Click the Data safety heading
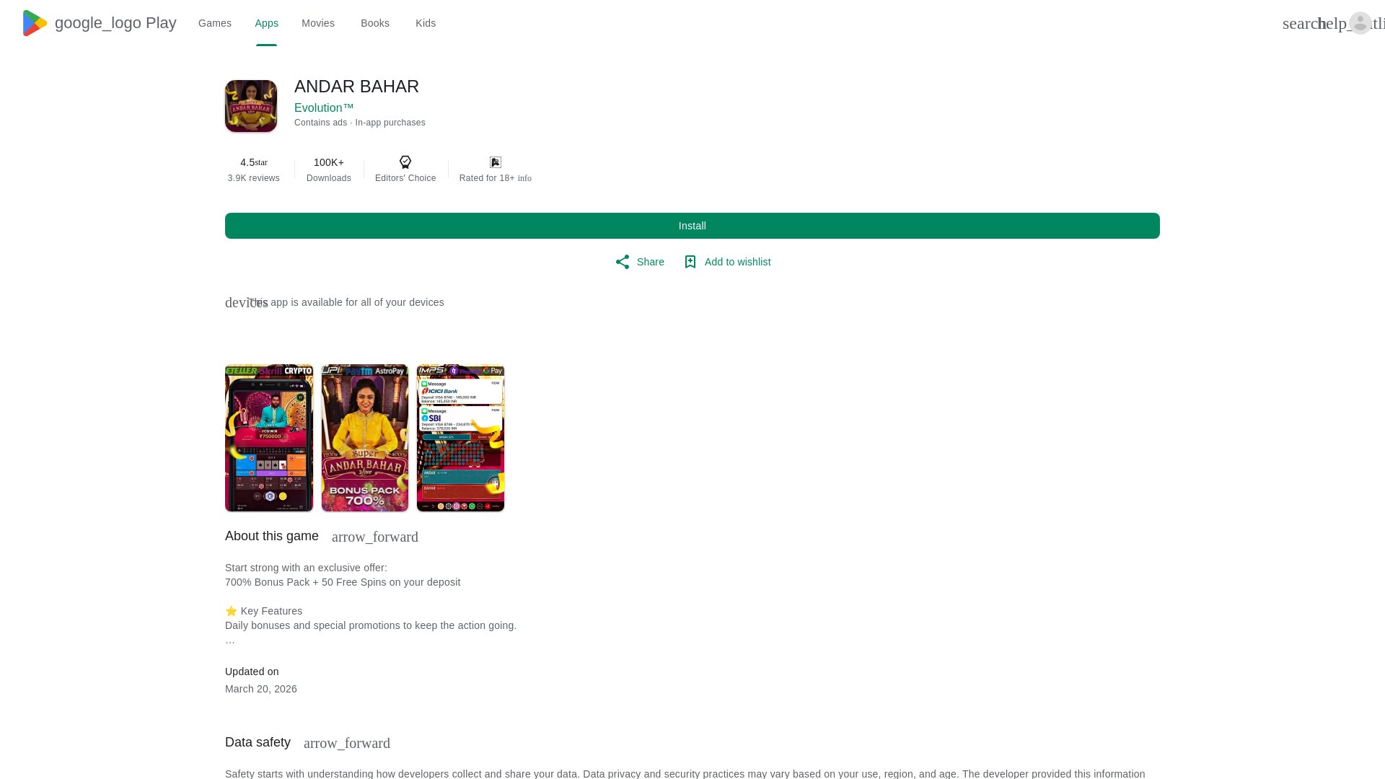 (258, 742)
